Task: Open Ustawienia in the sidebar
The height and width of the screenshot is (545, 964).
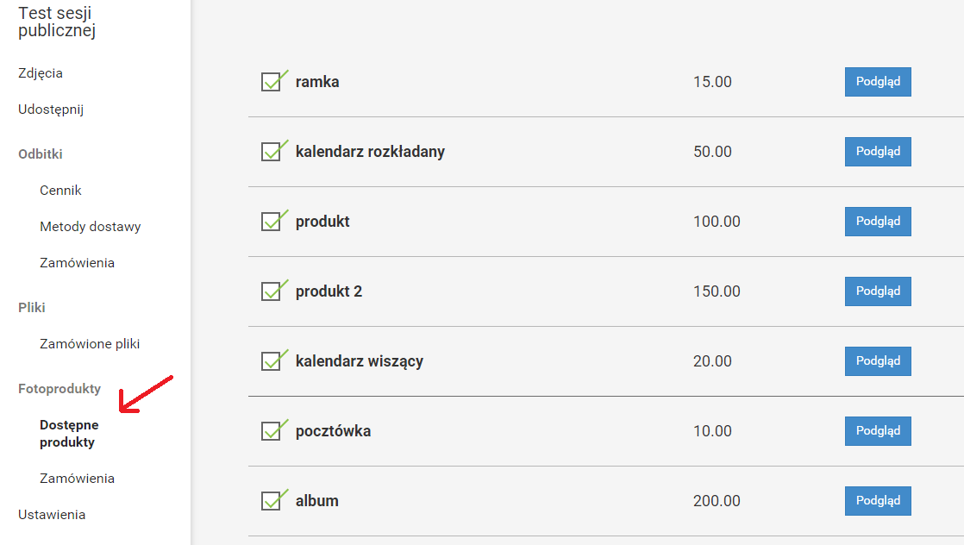Action: tap(52, 515)
